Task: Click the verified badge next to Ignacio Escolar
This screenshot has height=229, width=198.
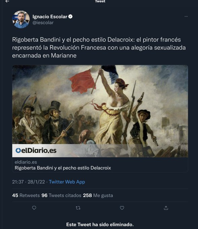Action: [70, 17]
